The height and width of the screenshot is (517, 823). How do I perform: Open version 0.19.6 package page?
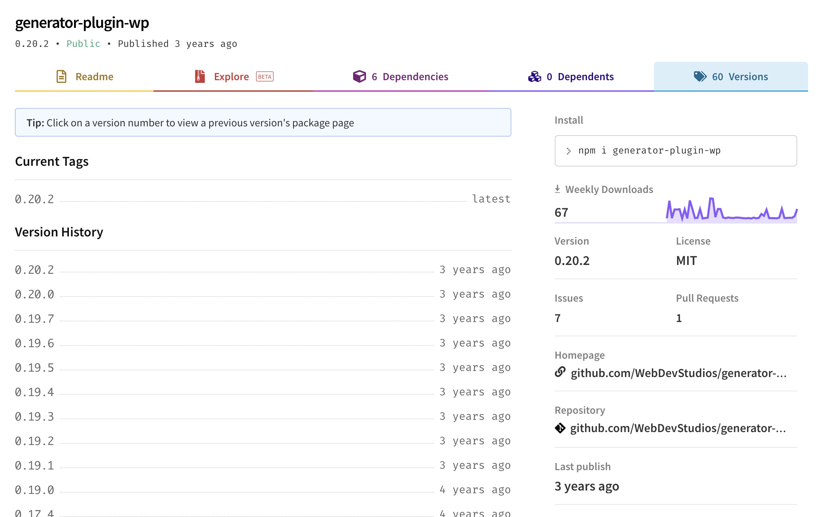(x=35, y=343)
